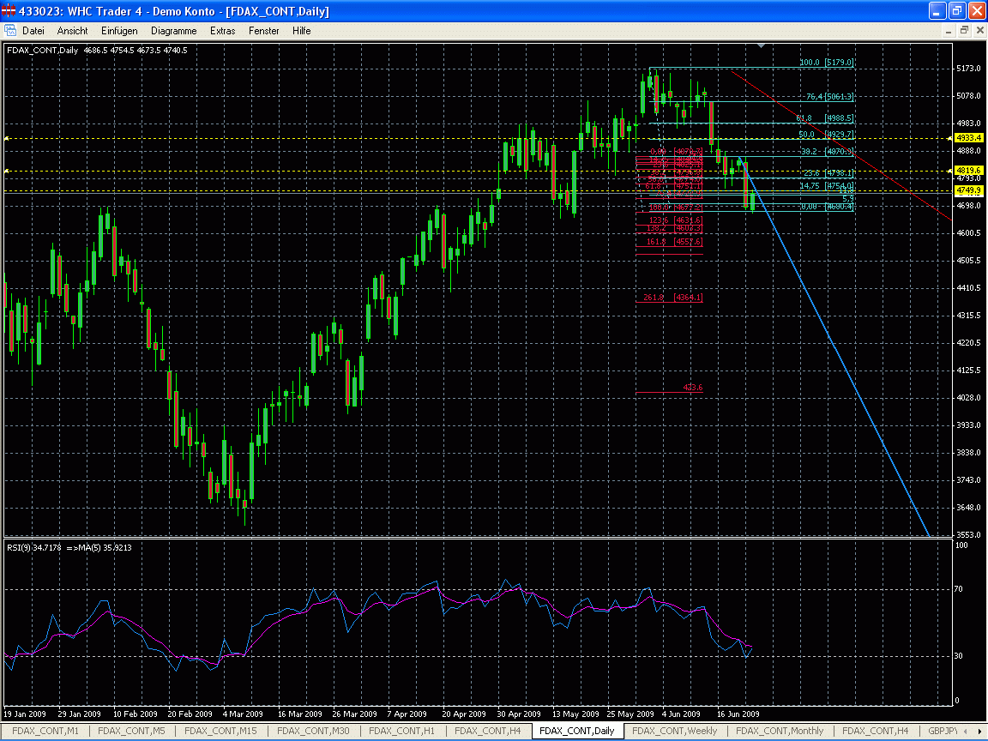Switch to the FDAX_CONT,M15 chart tab
This screenshot has width=988, height=741.
[220, 731]
